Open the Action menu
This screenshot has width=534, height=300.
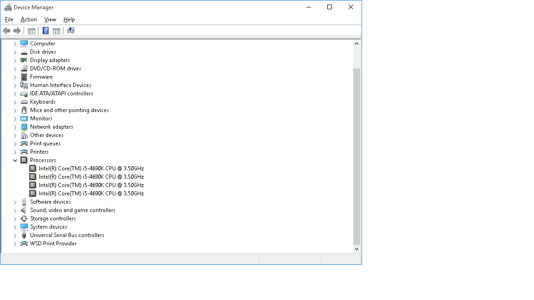tap(29, 19)
